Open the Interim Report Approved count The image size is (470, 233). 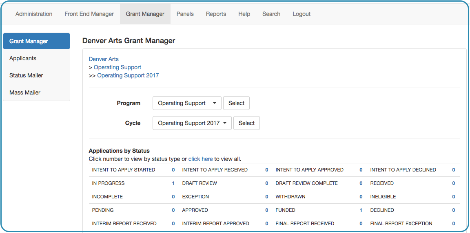tap(266, 224)
